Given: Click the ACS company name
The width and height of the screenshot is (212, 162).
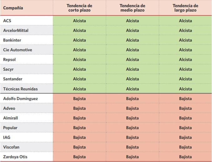Looking at the screenshot, I should [x=7, y=21].
